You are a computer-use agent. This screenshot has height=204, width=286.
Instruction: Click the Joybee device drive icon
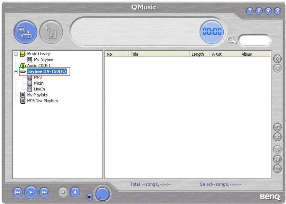click(23, 72)
